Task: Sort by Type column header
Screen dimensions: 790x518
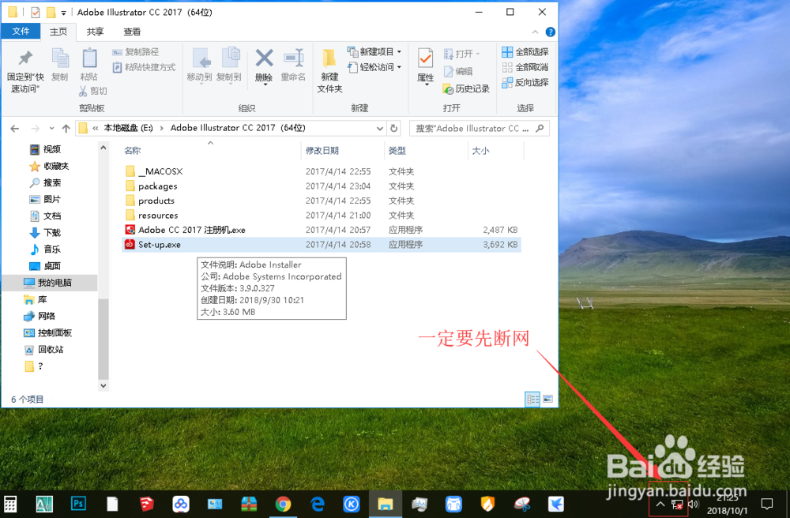Action: pyautogui.click(x=397, y=151)
